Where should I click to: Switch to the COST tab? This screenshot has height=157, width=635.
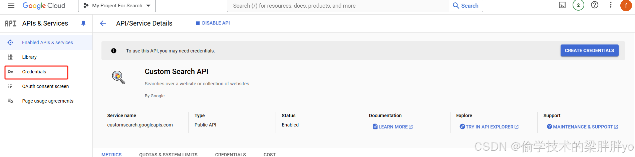click(x=270, y=155)
